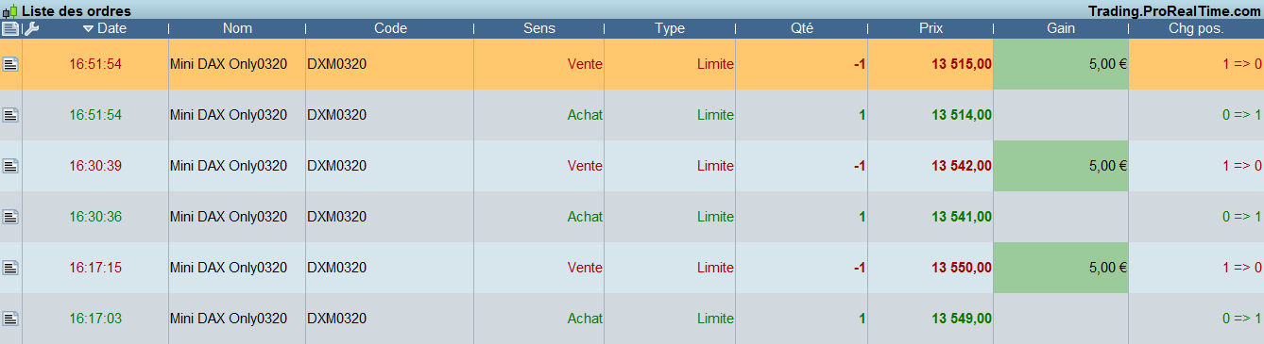
Task: Click the wrench settings icon in header
Action: [31, 28]
